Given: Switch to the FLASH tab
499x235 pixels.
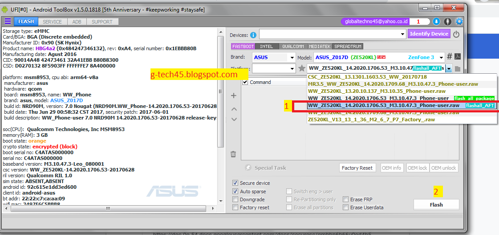Looking at the screenshot, I should tap(26, 22).
